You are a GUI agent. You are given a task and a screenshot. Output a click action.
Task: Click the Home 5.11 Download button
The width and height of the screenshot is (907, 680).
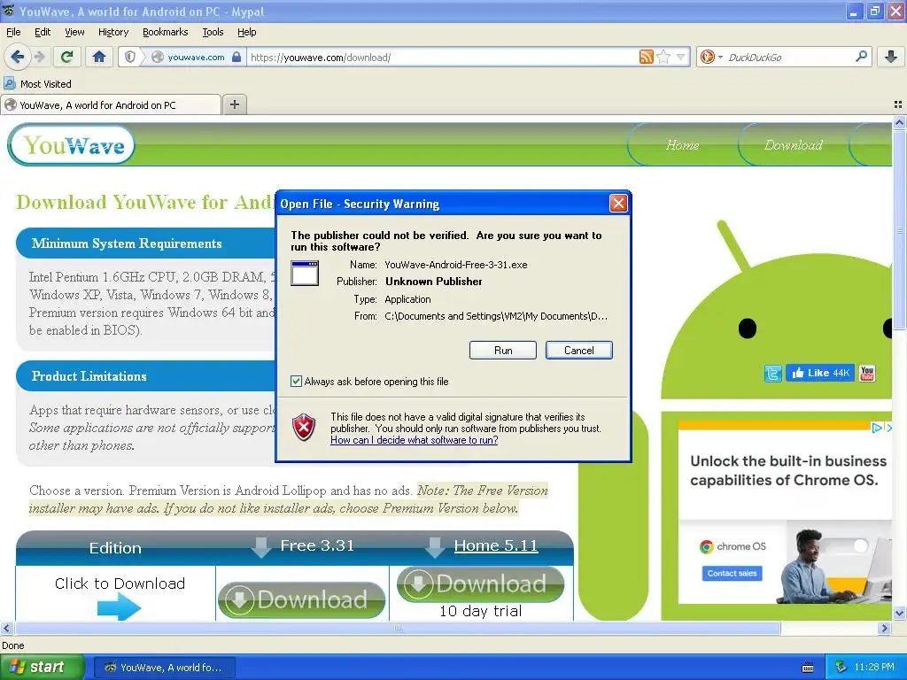480,584
